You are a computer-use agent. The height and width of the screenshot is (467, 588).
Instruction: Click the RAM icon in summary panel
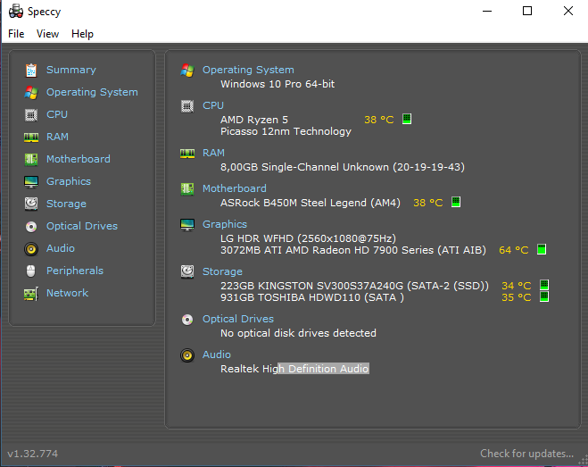[187, 154]
